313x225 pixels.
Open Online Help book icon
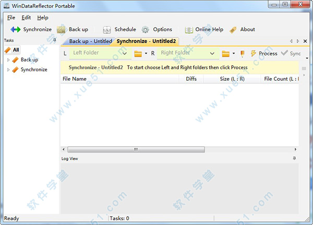pos(189,30)
